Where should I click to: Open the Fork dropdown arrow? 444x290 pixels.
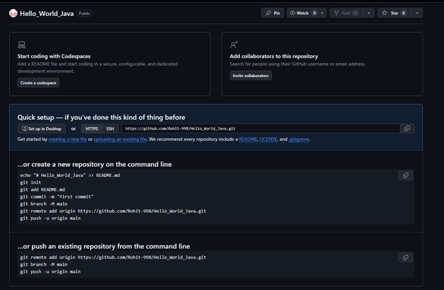point(368,13)
